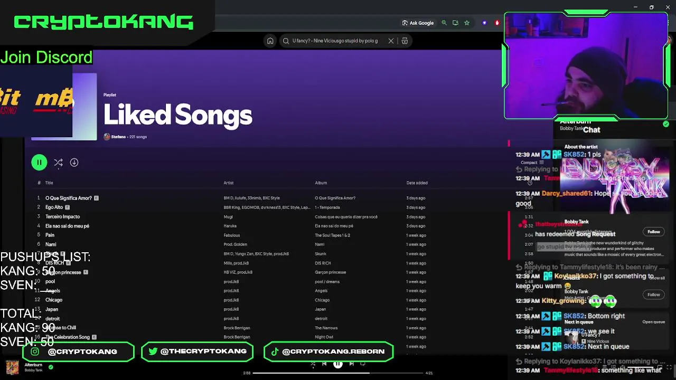Play the song O Que Significa Amor?

click(69, 198)
